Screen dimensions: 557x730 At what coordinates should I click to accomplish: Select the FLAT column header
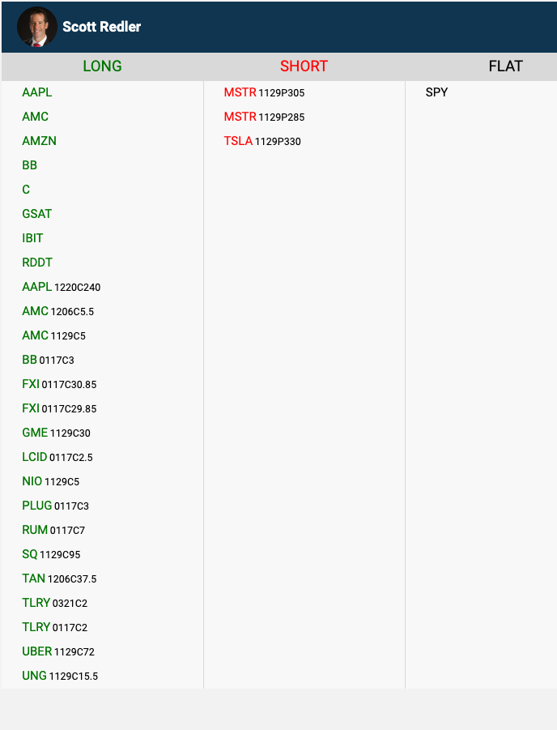(x=505, y=66)
